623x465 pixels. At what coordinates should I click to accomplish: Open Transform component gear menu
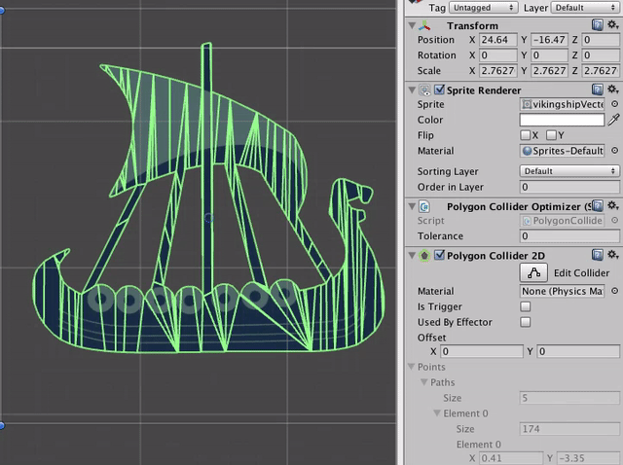pyautogui.click(x=612, y=25)
